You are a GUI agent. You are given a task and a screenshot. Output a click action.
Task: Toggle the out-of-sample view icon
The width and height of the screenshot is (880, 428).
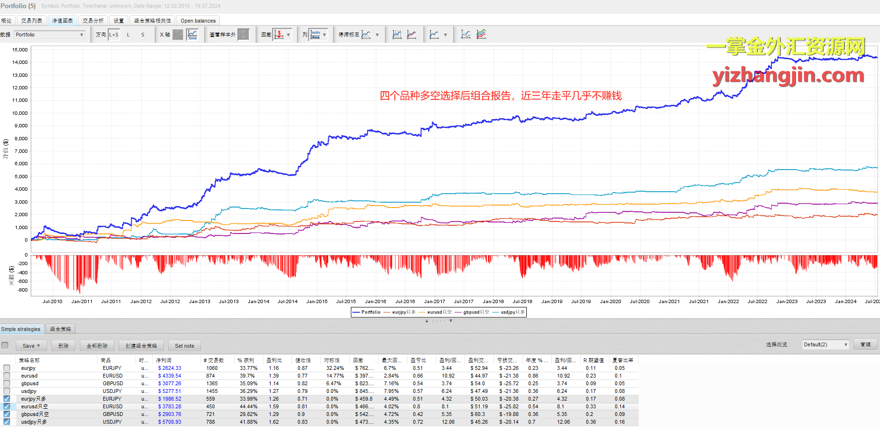click(x=244, y=35)
